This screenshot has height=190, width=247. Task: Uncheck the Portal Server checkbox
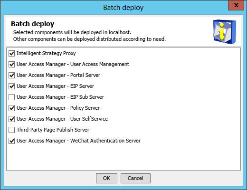point(12,75)
